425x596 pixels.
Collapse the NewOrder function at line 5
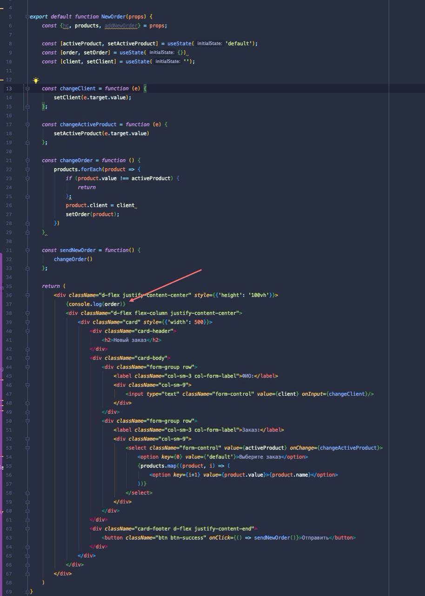(x=27, y=17)
